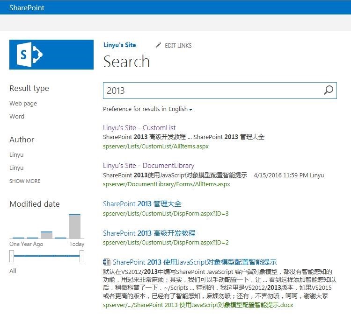Click the One Year Ago label

26,244
